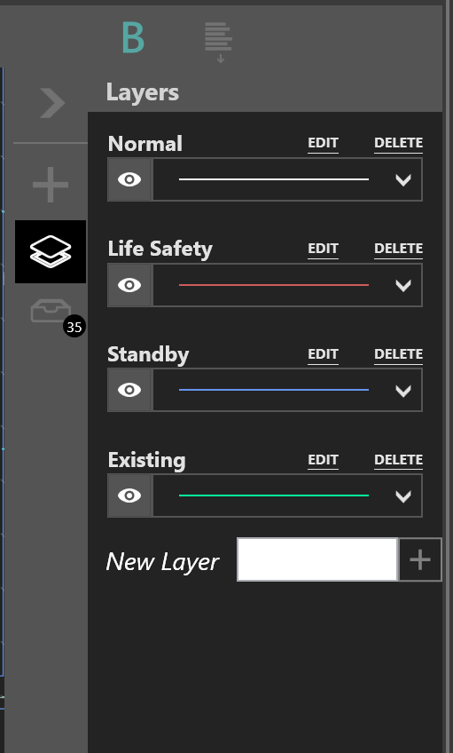Collapse panel with right chevron arrow
The width and height of the screenshot is (453, 753).
click(52, 103)
